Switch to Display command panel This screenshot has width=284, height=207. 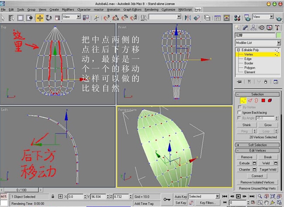269,27
